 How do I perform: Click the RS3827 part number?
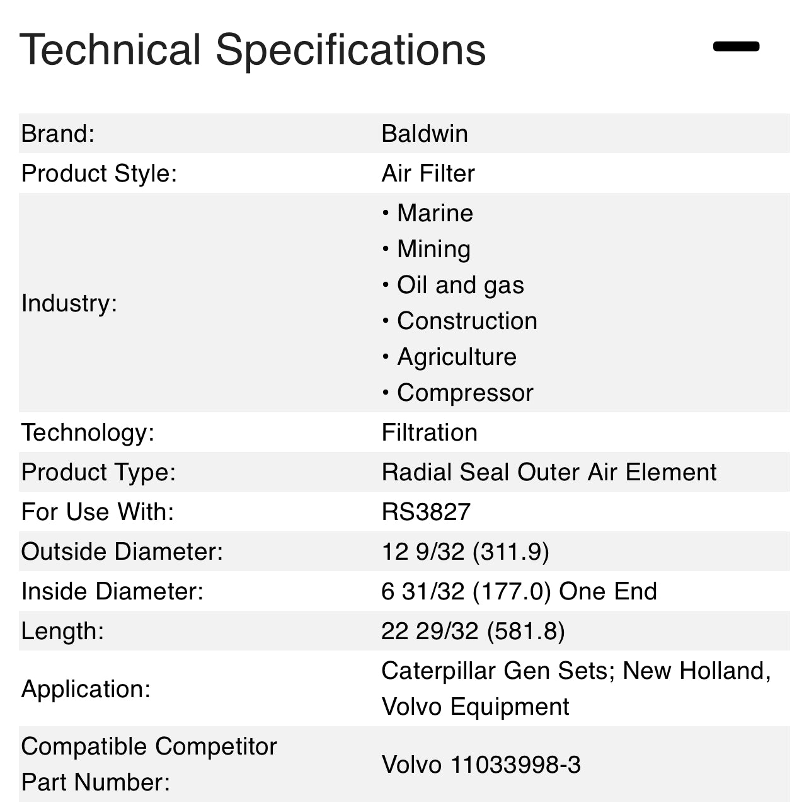tap(426, 512)
